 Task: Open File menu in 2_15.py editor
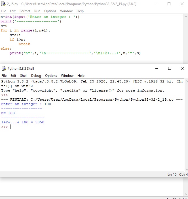point(3,11)
